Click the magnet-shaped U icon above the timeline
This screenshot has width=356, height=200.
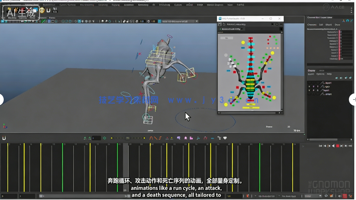(x=4, y=138)
